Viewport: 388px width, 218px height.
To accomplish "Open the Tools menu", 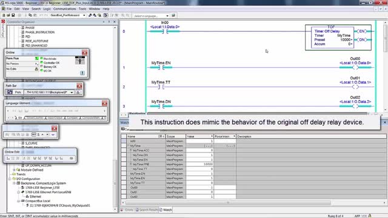I will 82,9.
